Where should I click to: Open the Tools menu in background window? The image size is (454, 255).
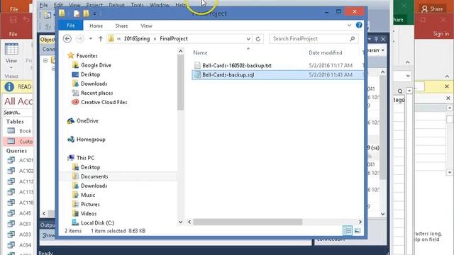pyautogui.click(x=137, y=5)
